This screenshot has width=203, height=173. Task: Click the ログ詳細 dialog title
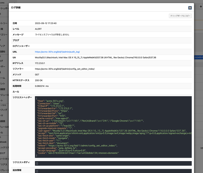[x=16, y=8]
